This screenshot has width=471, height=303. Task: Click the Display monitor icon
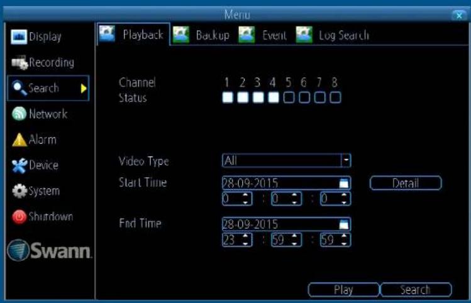19,37
